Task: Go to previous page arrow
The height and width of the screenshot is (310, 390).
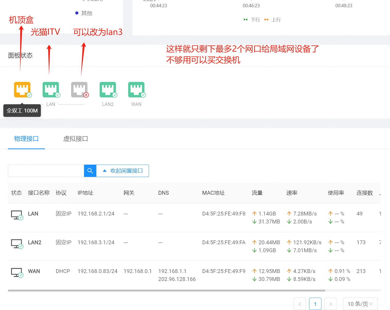Action: [x=300, y=304]
